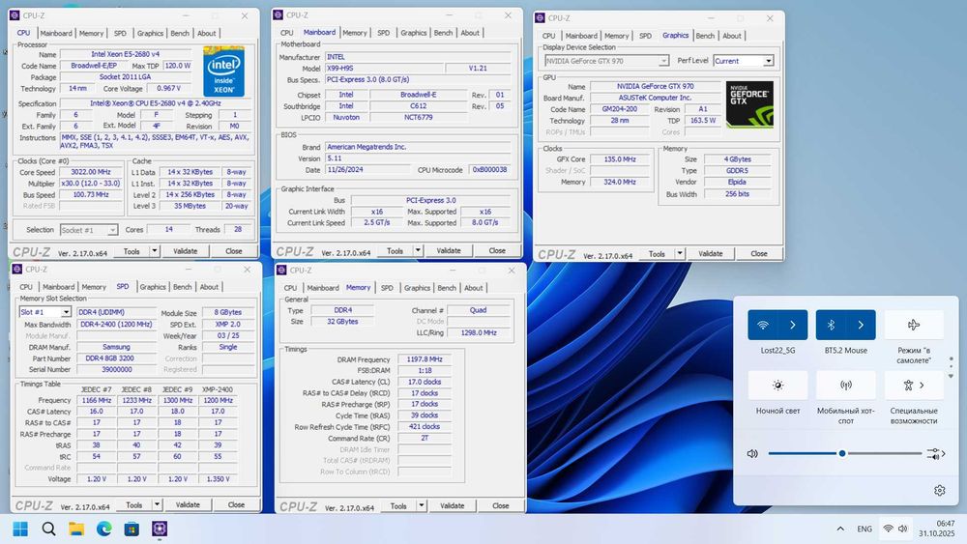Click Tools button in CPU window

pos(132,251)
